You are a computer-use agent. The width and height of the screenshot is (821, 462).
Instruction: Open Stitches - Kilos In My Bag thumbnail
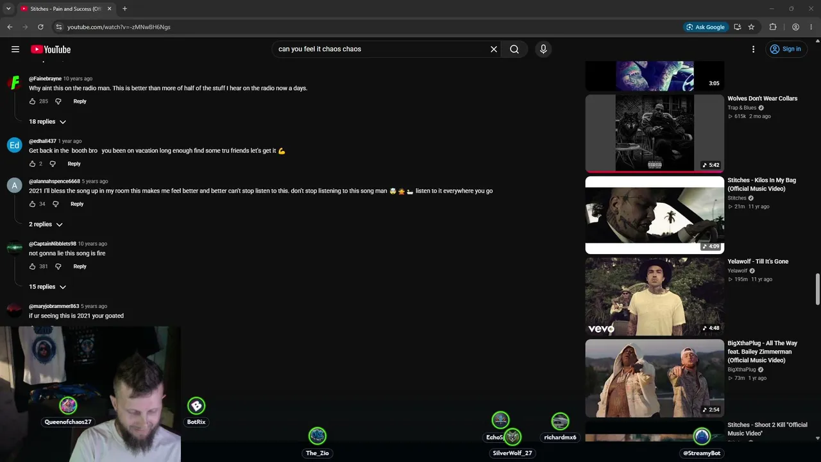coord(654,215)
